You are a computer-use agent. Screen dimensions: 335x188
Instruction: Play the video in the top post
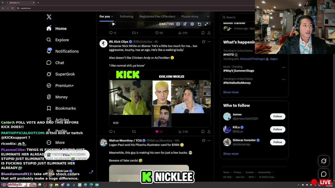point(113,24)
